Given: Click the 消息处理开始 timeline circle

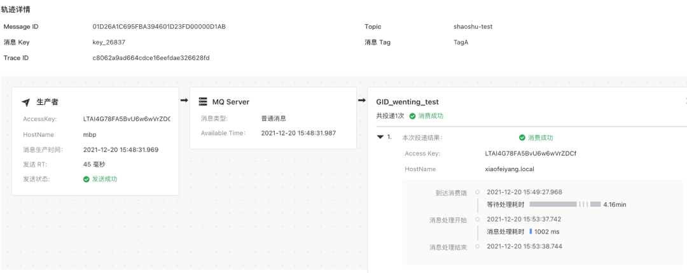Looking at the screenshot, I should tap(478, 219).
